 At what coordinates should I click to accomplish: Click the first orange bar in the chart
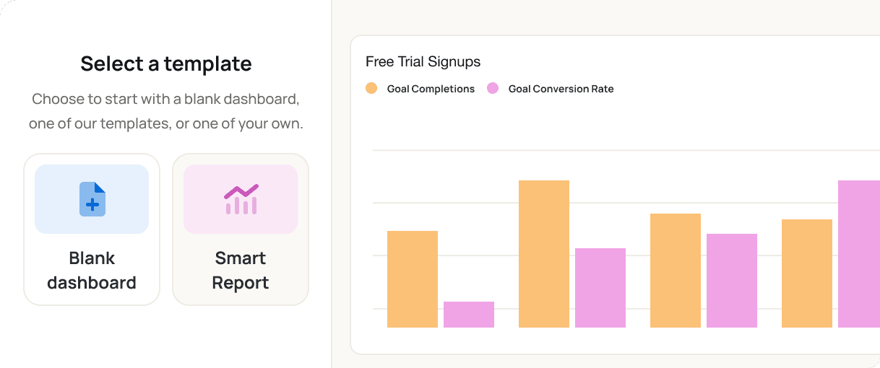click(x=413, y=279)
